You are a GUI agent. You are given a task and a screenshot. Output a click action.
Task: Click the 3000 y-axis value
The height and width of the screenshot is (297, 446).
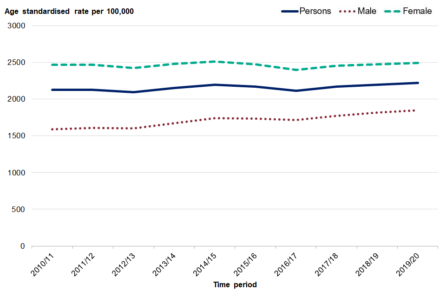pos(16,26)
